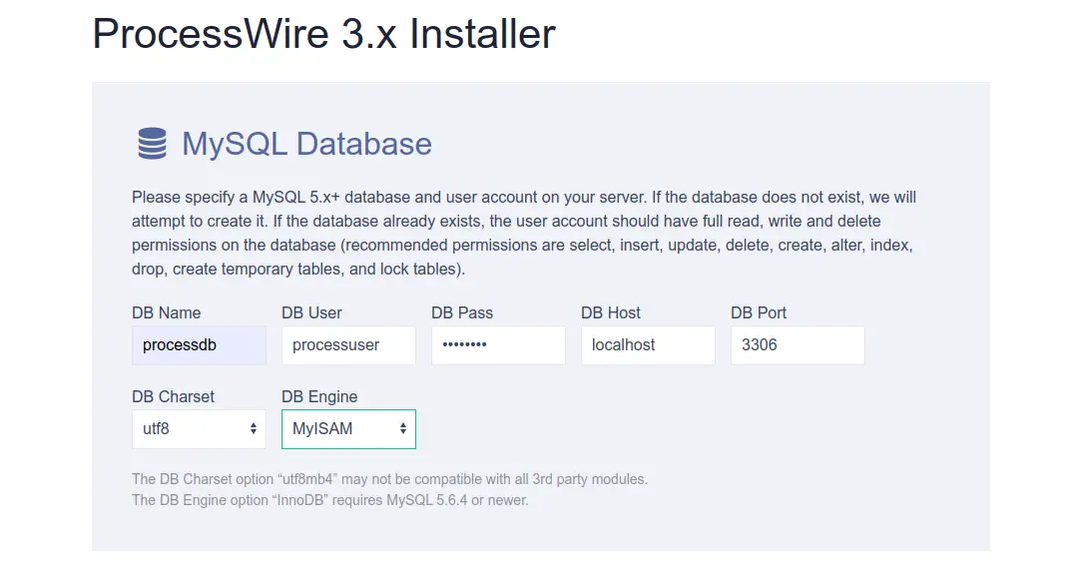Focus the DB Host field showing localhost
This screenshot has height=568, width=1083.
[648, 345]
